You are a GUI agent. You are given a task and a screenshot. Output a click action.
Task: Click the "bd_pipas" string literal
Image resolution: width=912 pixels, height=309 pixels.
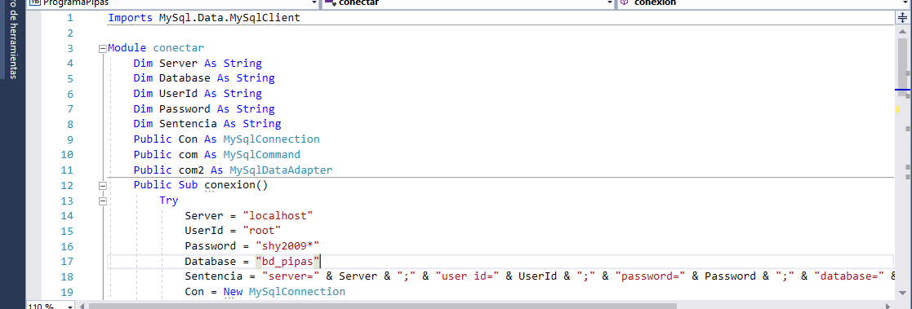pyautogui.click(x=288, y=262)
